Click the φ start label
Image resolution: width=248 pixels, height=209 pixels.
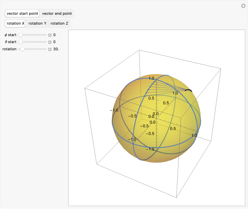(10, 35)
